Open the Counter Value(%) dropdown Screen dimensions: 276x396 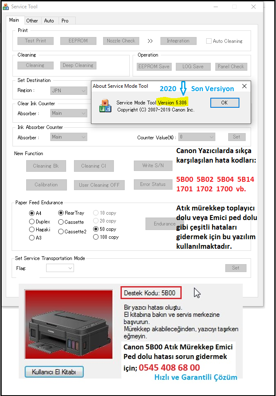(197, 137)
